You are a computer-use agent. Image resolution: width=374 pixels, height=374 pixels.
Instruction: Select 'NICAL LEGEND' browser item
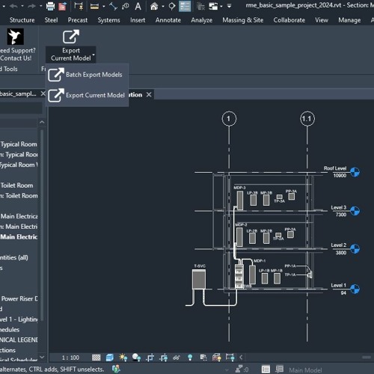pyautogui.click(x=19, y=340)
